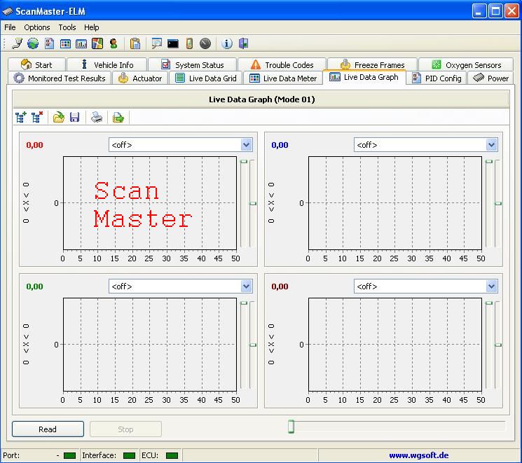Switch to the Live Data Grid tab
This screenshot has height=463, width=522.
pyautogui.click(x=206, y=78)
